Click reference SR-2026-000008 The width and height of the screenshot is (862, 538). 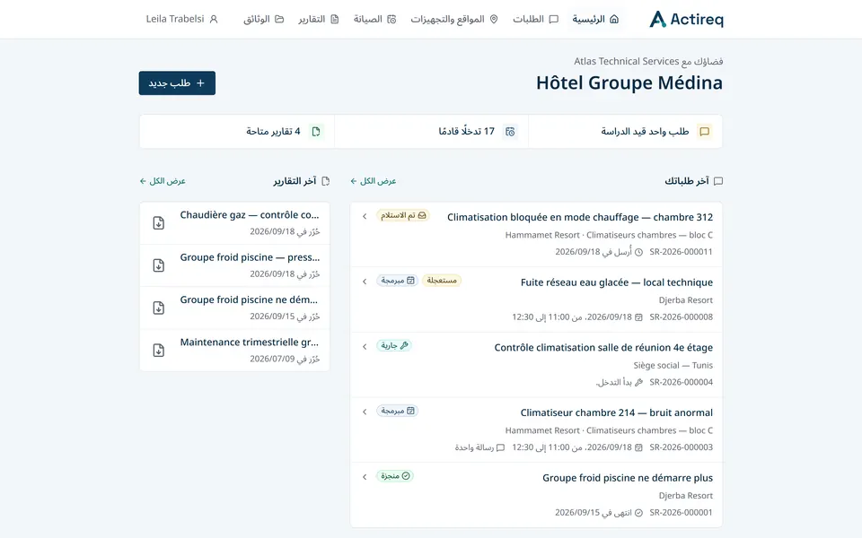[x=682, y=317]
